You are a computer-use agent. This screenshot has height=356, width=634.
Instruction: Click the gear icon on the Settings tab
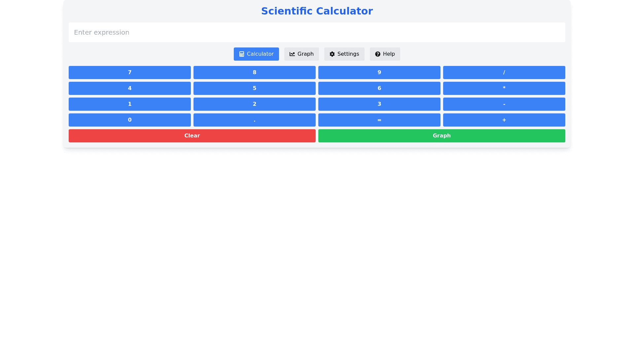tap(332, 54)
